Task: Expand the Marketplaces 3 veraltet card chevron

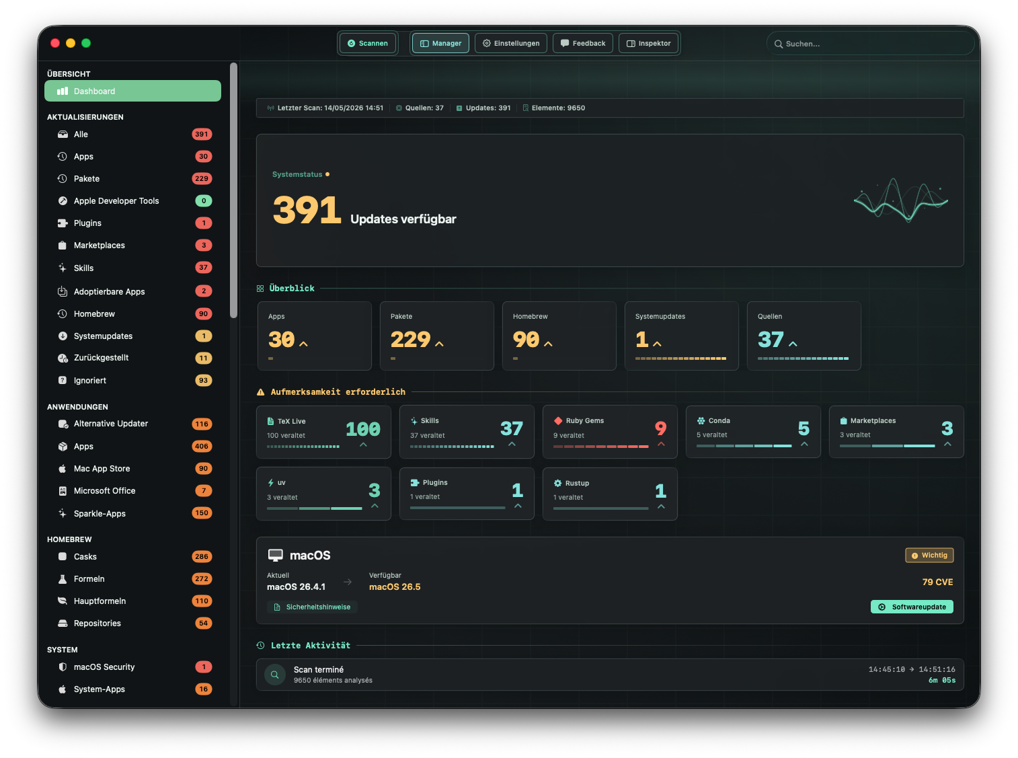Action: coord(948,445)
